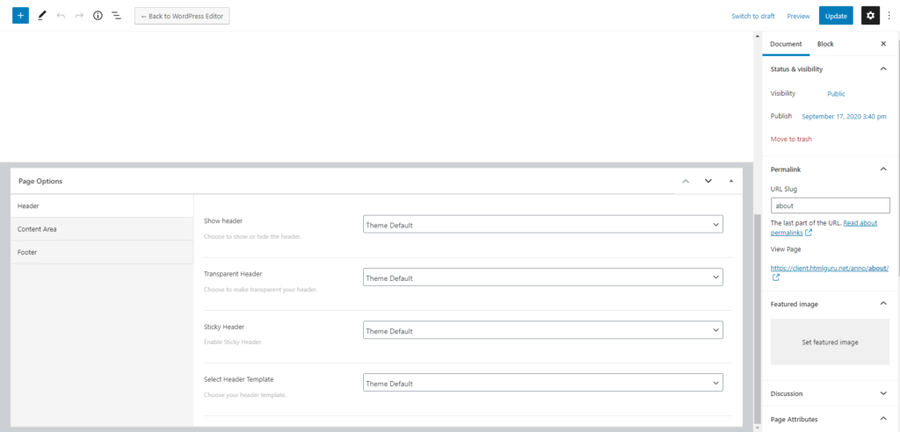
Task: Select the Footer options tab
Action: 102,252
